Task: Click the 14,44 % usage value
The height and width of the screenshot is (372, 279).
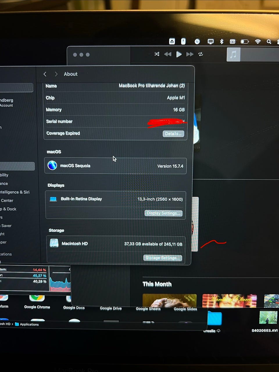Action: (40, 270)
